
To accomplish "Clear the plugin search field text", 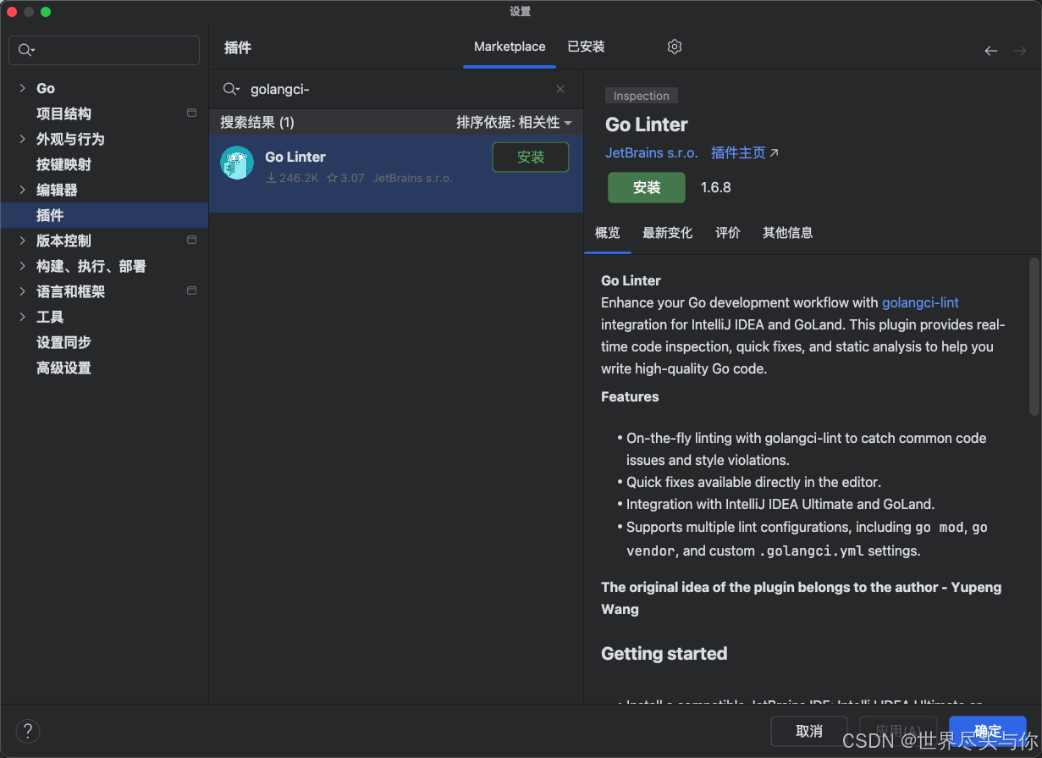I will tap(560, 89).
